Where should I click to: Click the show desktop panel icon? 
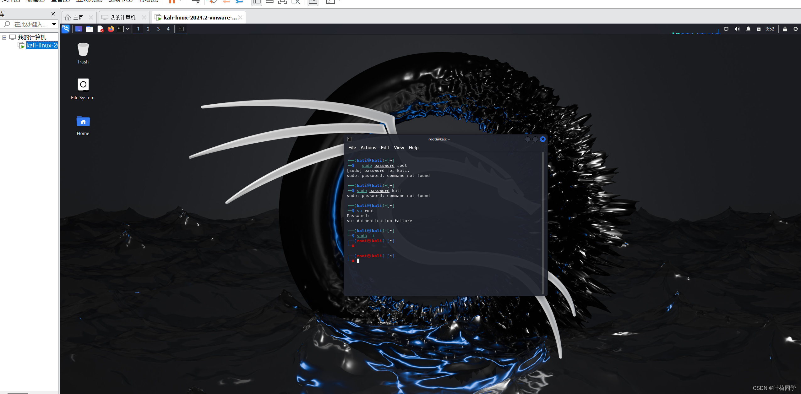[79, 29]
